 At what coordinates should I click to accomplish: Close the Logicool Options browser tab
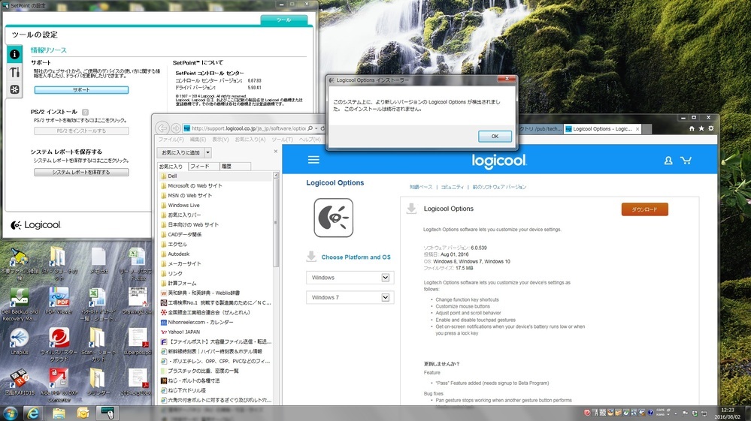tap(637, 129)
